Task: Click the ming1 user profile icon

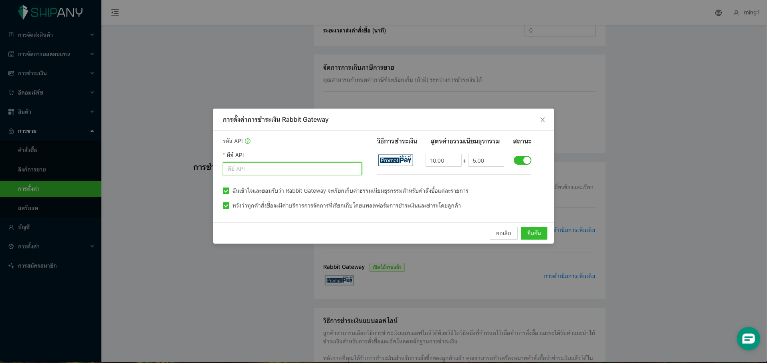Action: tap(736, 13)
